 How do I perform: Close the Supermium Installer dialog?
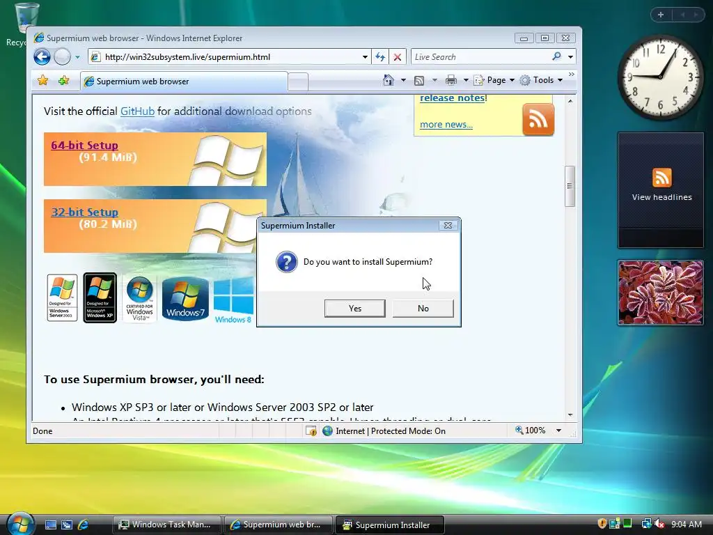448,225
